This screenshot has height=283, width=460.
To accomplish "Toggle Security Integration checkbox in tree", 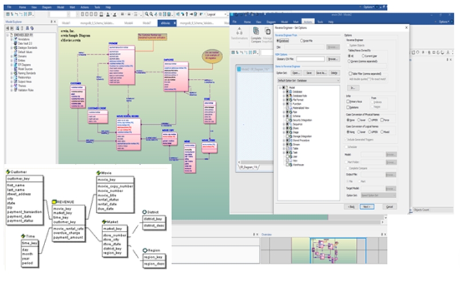I will pyautogui.click(x=288, y=120).
